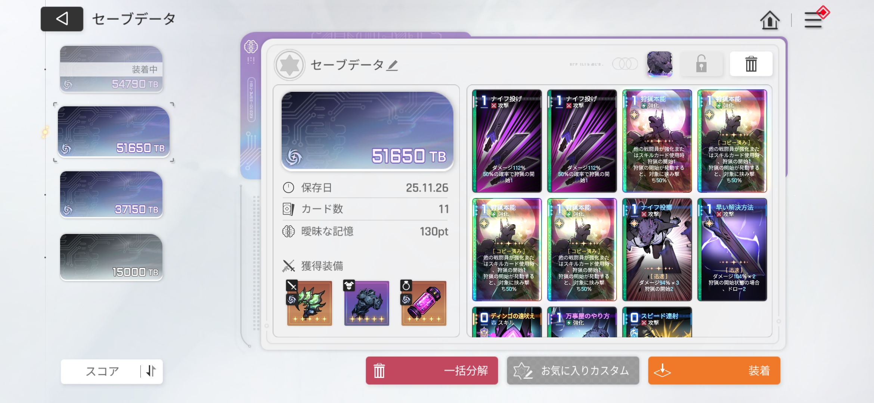The image size is (874, 403).
Task: Select the green claw weapon equipment
Action: 309,303
